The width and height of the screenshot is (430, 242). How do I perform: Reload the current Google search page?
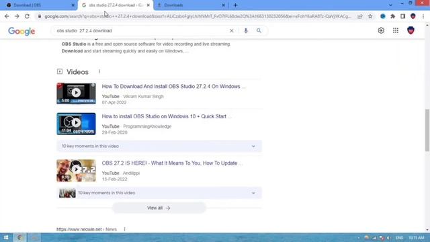pos(27,16)
